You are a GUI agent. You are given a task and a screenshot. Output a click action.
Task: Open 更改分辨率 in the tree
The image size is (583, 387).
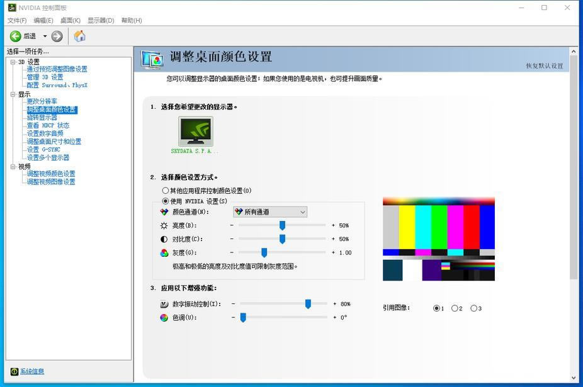click(x=42, y=101)
